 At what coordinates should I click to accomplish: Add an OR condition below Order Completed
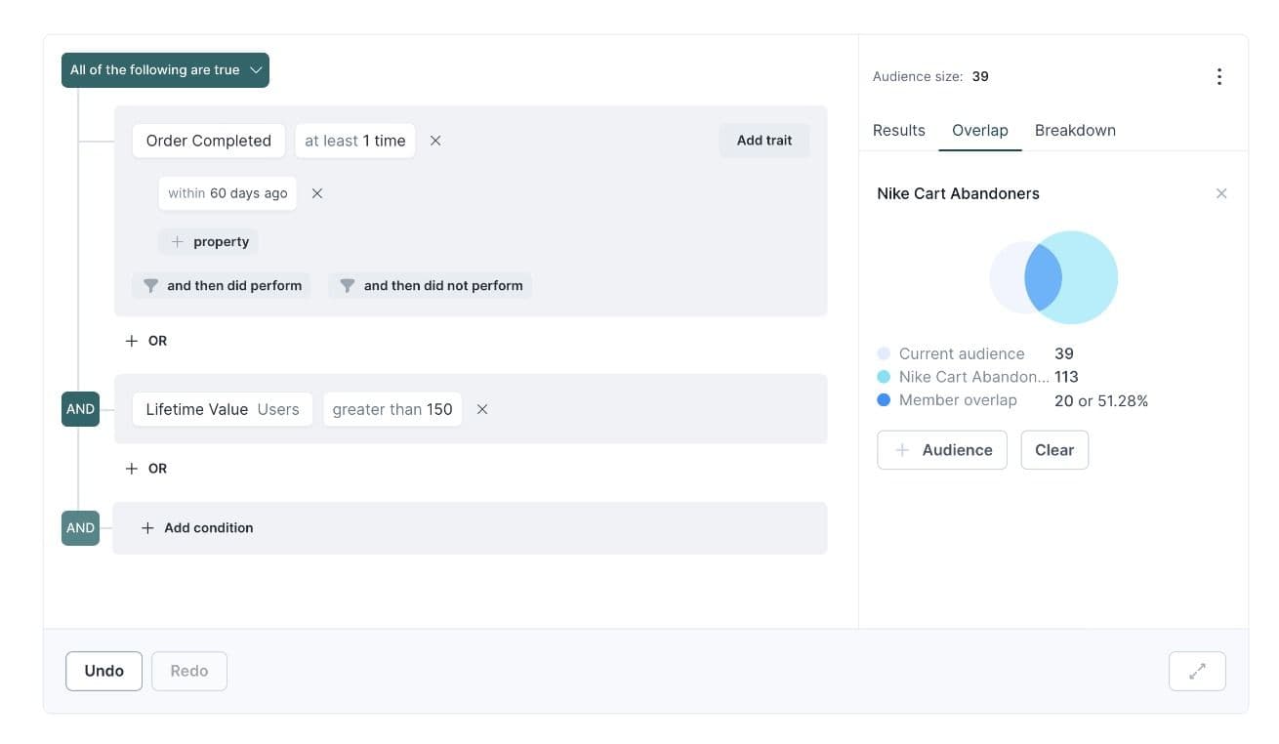(x=146, y=341)
